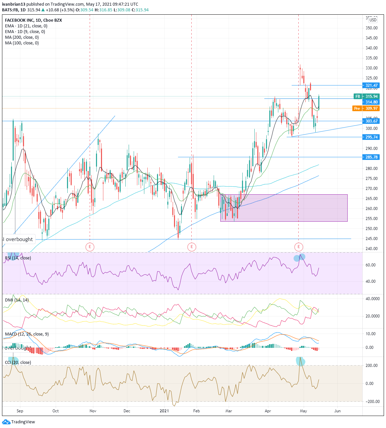This screenshot has width=386, height=428.
Task: Click the Jun label on time axis
Action: pos(337,411)
